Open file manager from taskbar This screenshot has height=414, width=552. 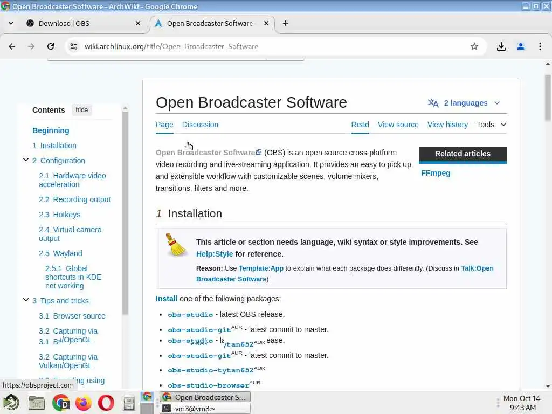tap(36, 403)
